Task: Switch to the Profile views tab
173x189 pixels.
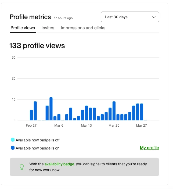Action: (23, 28)
